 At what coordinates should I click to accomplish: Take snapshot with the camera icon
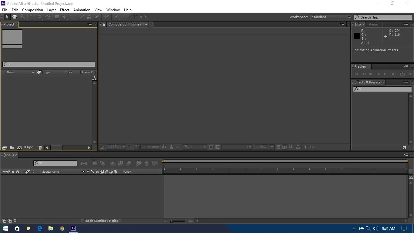coord(164,147)
